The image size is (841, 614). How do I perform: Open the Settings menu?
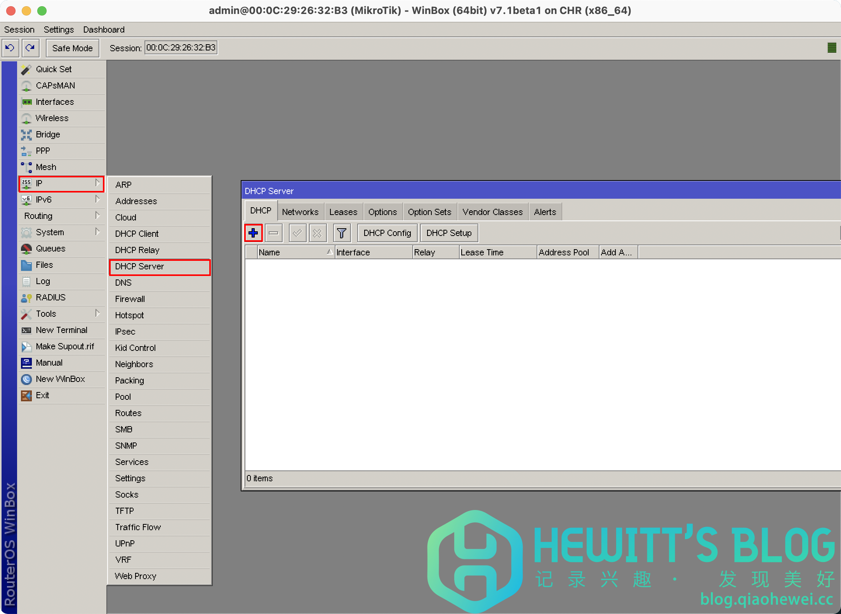[59, 29]
